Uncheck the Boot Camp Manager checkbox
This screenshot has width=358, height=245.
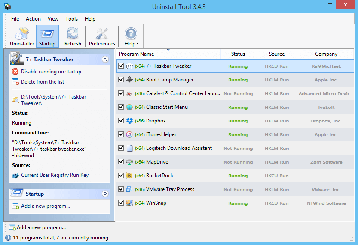(121, 80)
